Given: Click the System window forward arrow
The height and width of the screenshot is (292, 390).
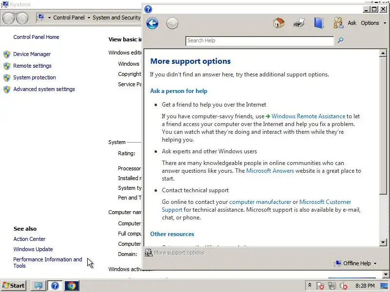Looking at the screenshot, I should (22, 18).
